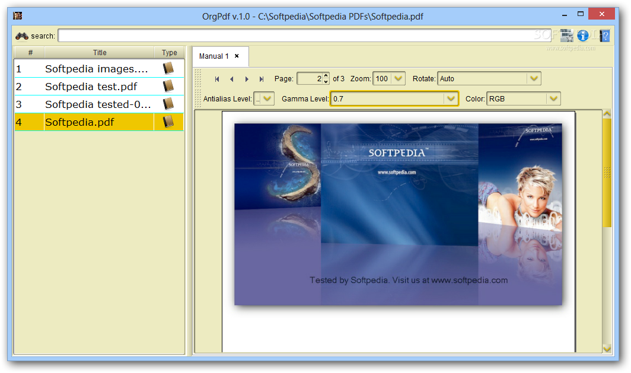This screenshot has width=631, height=373.
Task: Click the search input field
Action: tap(306, 36)
